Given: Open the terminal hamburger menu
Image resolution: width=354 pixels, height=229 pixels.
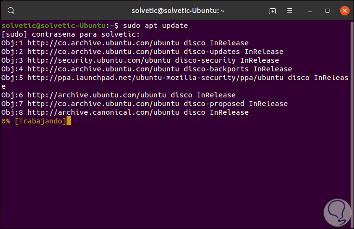Looking at the screenshot, I should (290, 10).
